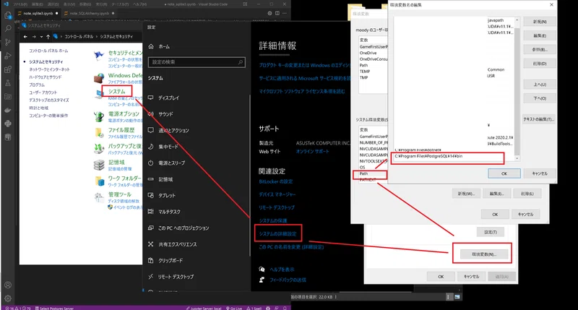Screen dimensions: 578x310
Task: Click the ホーム home icon in Settings
Action: [151, 46]
